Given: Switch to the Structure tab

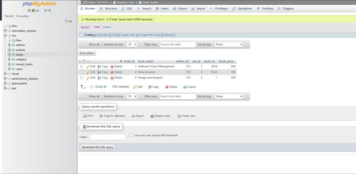Looking at the screenshot, I should pos(108,8).
